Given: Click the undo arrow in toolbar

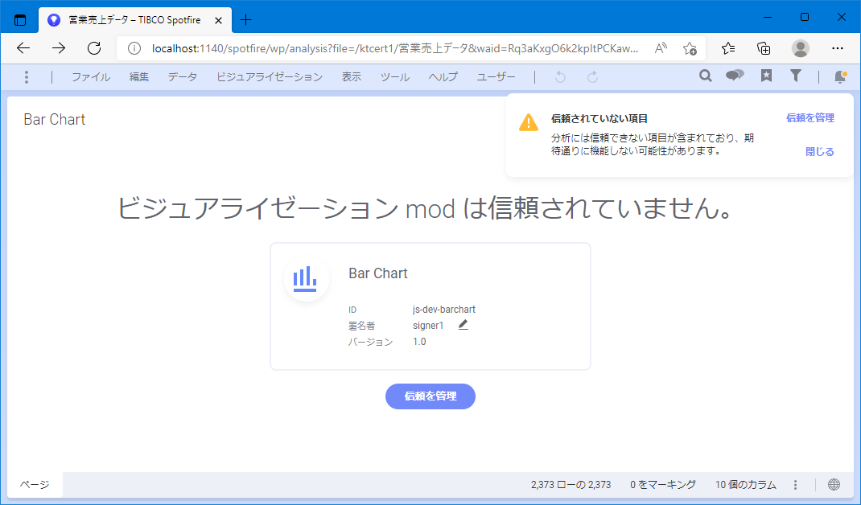Looking at the screenshot, I should (x=560, y=77).
